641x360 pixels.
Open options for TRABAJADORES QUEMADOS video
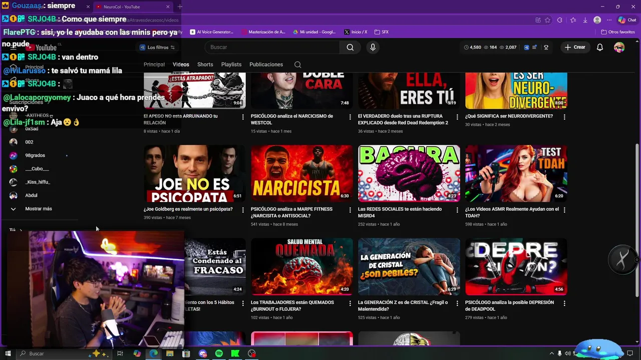[350, 303]
